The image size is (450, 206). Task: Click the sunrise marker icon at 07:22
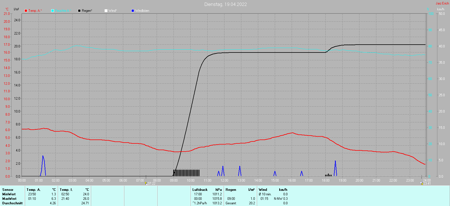(146, 183)
